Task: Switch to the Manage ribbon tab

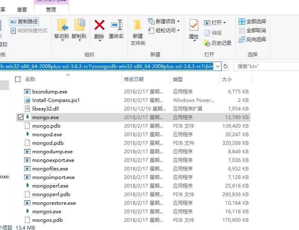Action: (51, 9)
